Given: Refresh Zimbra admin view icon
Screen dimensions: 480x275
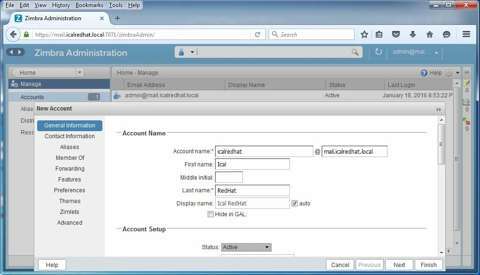Looking at the screenshot, I should pyautogui.click(x=379, y=52).
